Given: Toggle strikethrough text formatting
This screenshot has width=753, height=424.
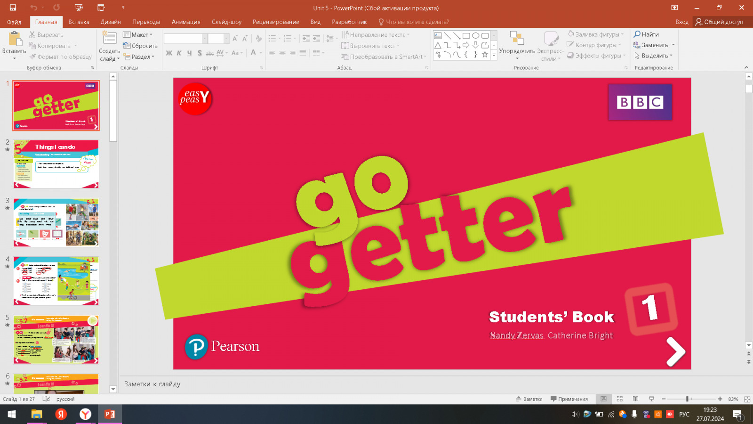Looking at the screenshot, I should click(210, 53).
